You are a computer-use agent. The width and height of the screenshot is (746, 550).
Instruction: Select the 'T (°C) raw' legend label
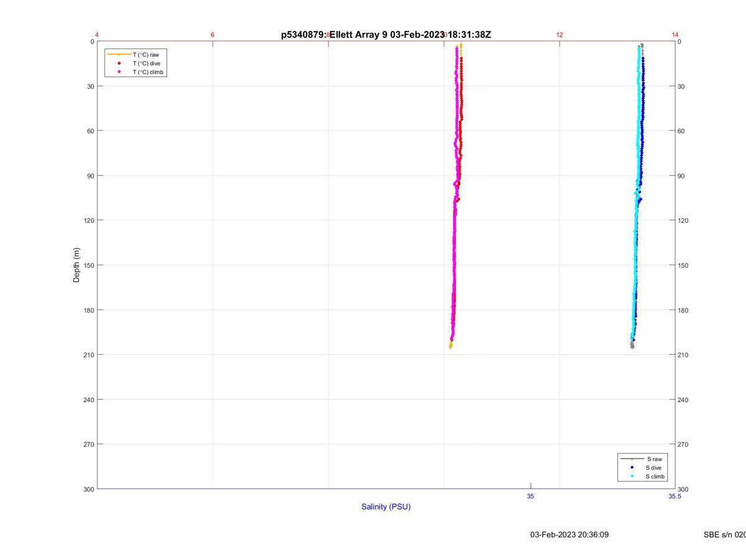[x=145, y=55]
